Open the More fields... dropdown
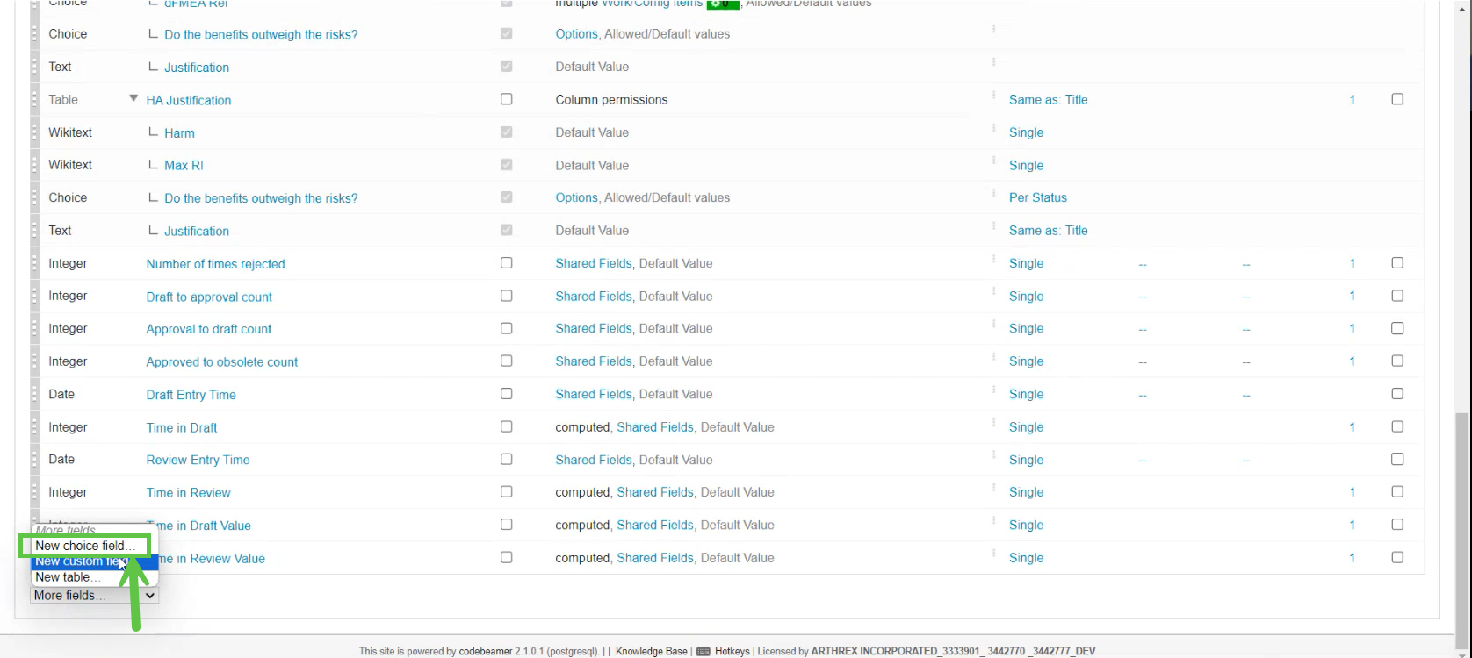Image resolution: width=1472 pixels, height=658 pixels. (x=94, y=596)
